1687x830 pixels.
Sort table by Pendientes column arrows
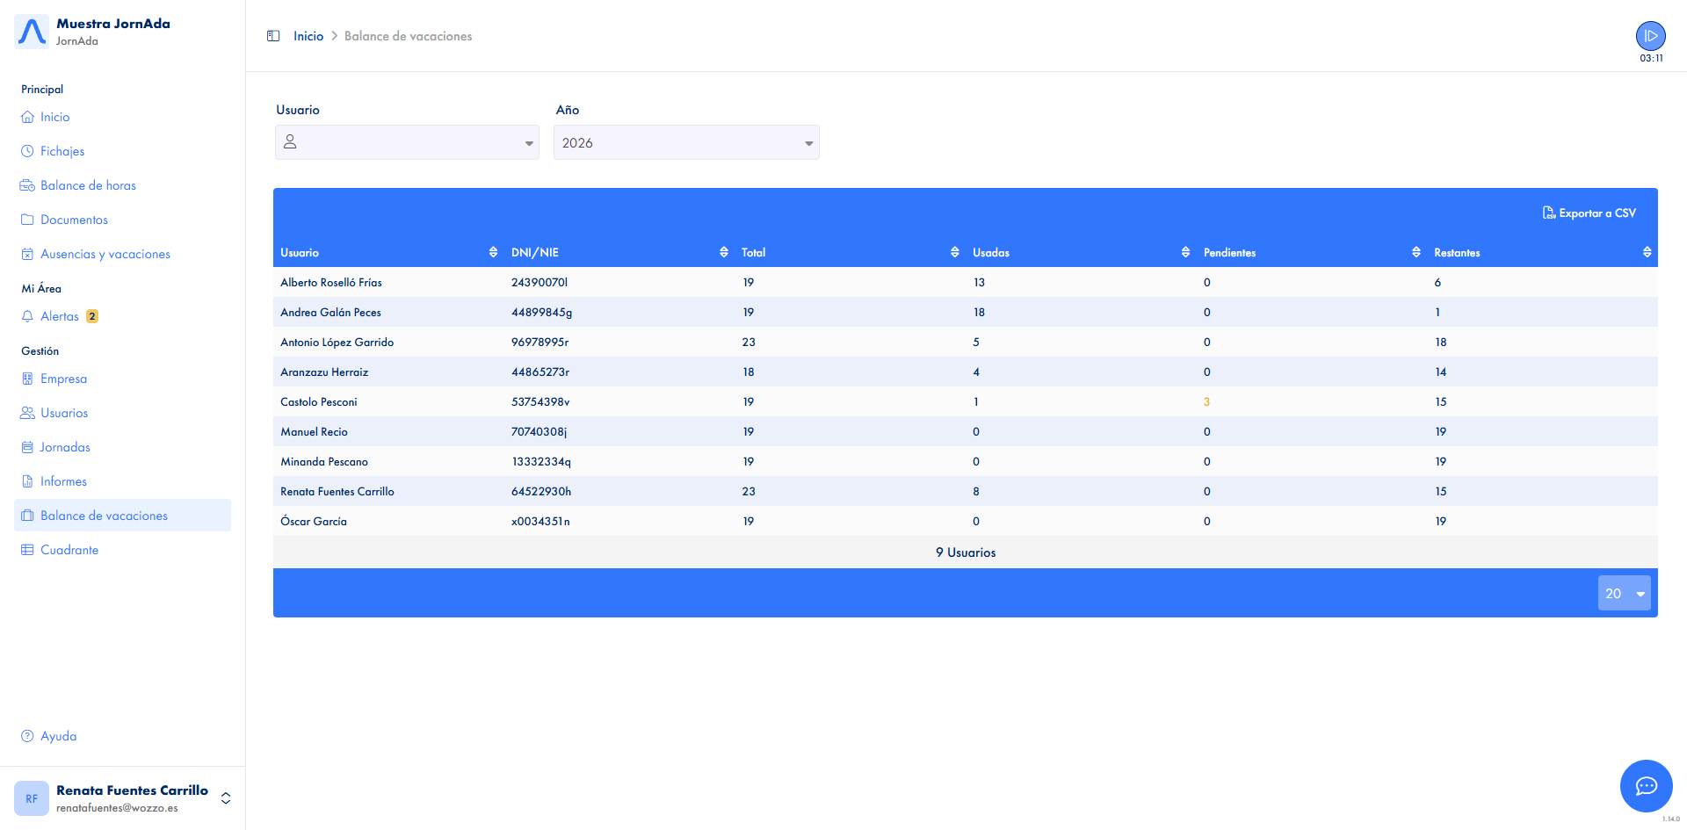pyautogui.click(x=1416, y=252)
